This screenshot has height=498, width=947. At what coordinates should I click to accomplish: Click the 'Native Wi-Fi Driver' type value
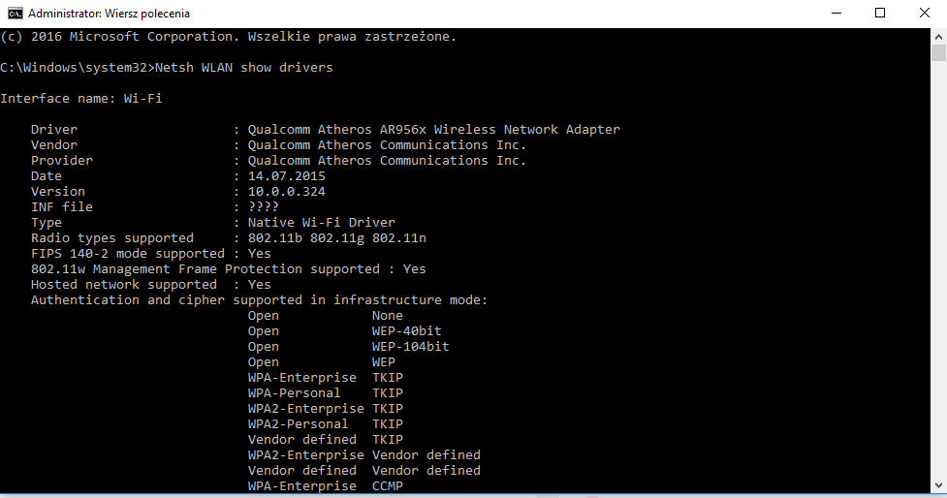321,223
